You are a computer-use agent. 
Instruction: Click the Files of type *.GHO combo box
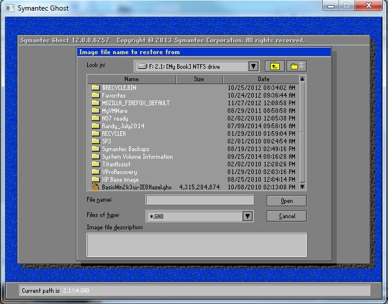click(x=200, y=216)
